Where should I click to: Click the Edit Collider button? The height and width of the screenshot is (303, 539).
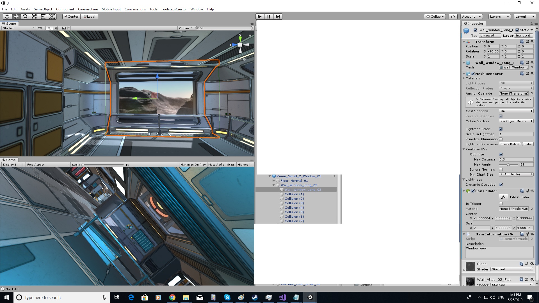point(503,197)
